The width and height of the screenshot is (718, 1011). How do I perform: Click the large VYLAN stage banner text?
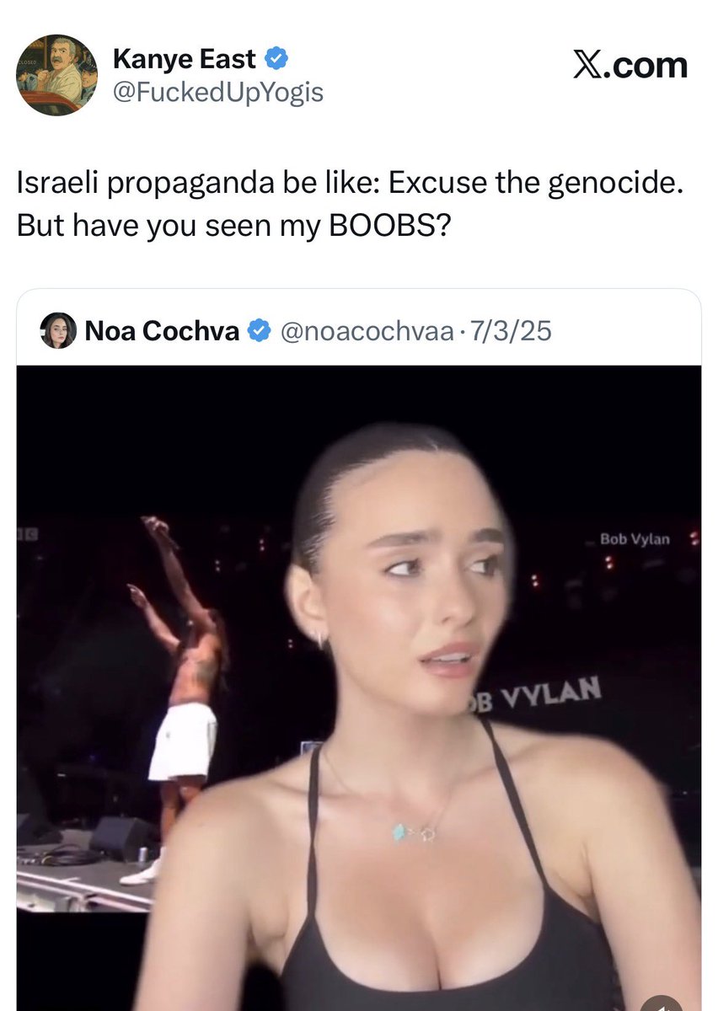pyautogui.click(x=536, y=694)
